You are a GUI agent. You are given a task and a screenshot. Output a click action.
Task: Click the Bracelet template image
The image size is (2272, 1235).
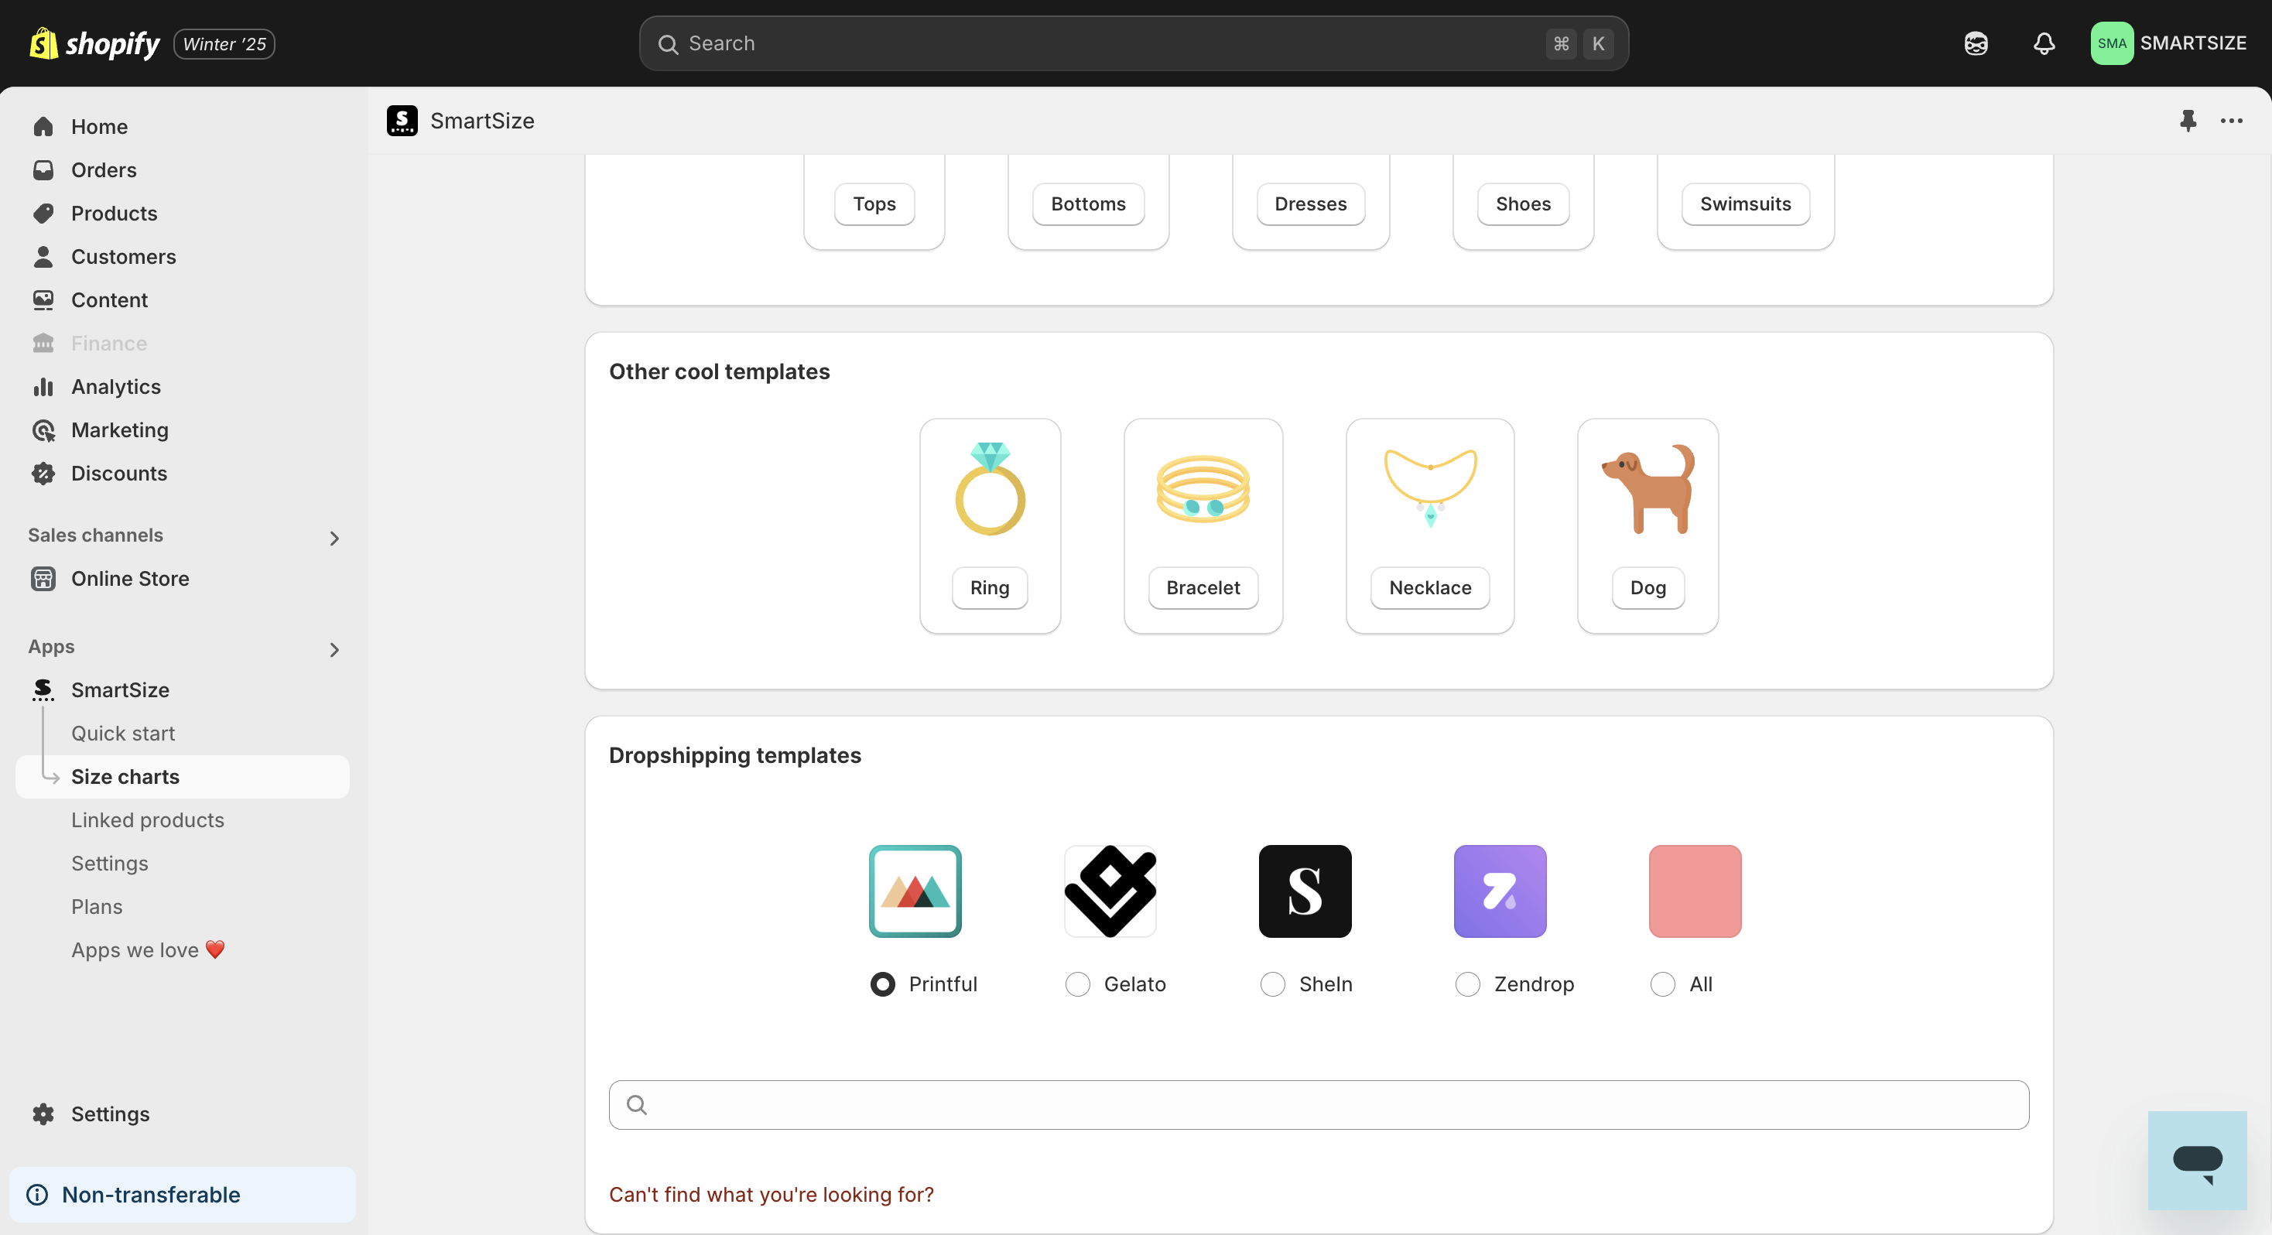(1203, 487)
